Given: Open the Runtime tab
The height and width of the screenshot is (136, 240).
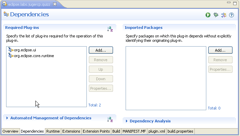Looking at the screenshot, I should [53, 131].
